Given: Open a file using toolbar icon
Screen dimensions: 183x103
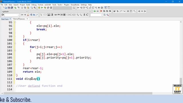Looking at the screenshot, I should tap(6, 8).
